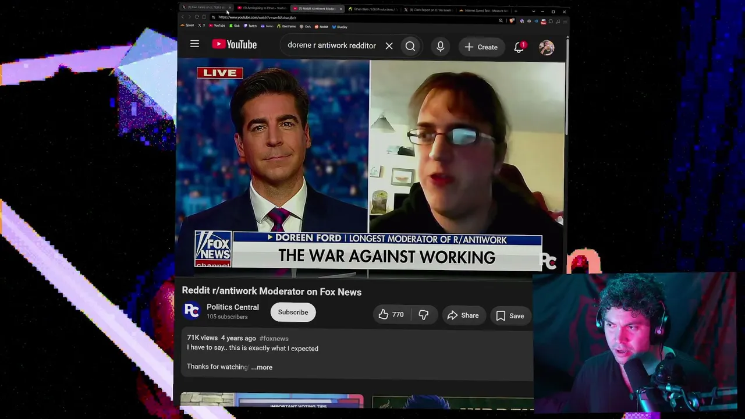745x419 pixels.
Task: Open the music note toolbar icon
Action: click(558, 22)
